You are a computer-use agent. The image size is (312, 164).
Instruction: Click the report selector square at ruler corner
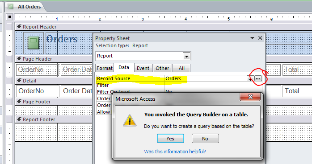9,17
